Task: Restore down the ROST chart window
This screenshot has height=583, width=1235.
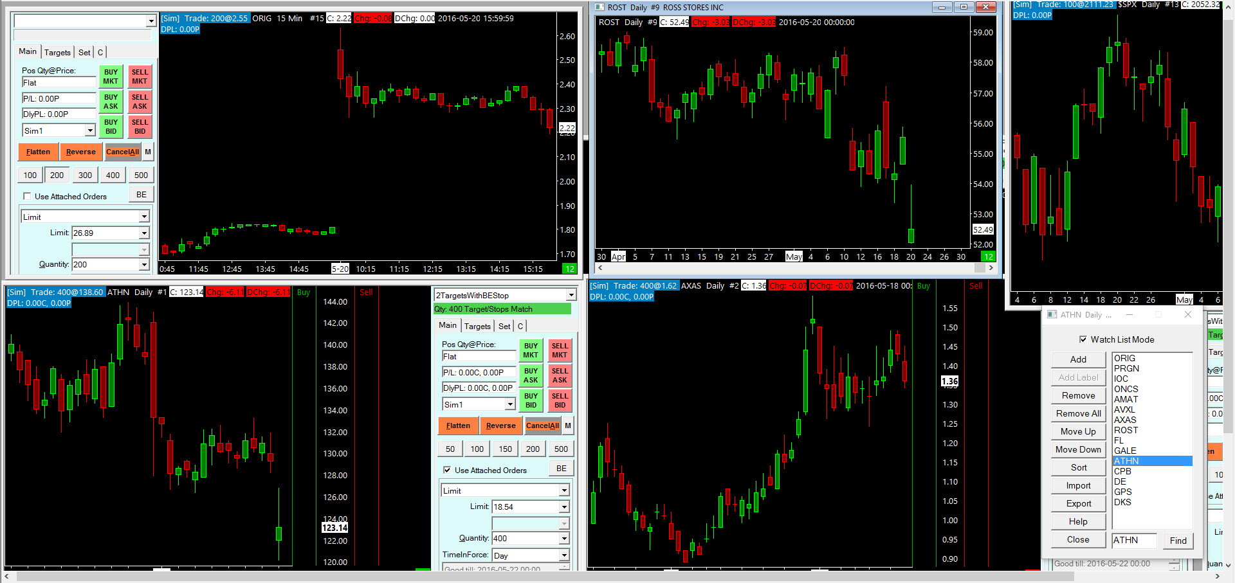Action: pos(963,7)
